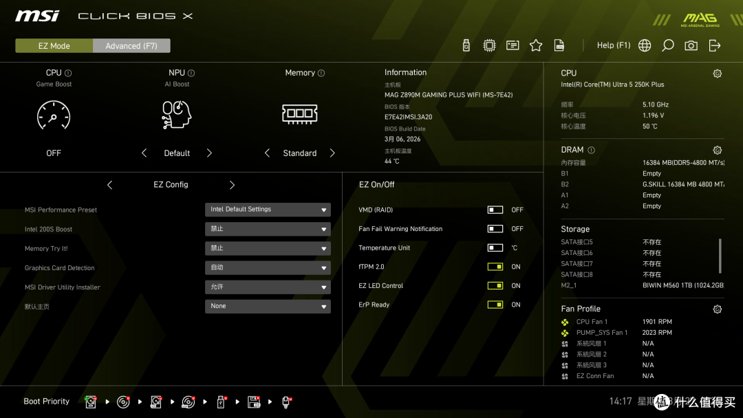Click the MSI logo
This screenshot has width=743, height=418.
pos(37,16)
